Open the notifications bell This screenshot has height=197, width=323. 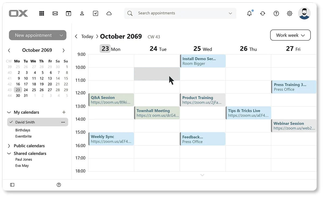[x=249, y=13]
